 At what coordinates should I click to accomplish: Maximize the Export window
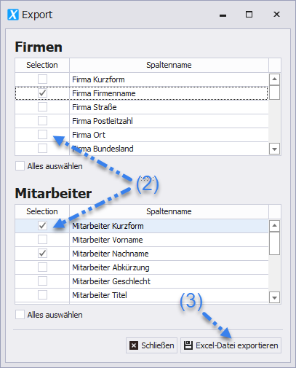coord(249,15)
